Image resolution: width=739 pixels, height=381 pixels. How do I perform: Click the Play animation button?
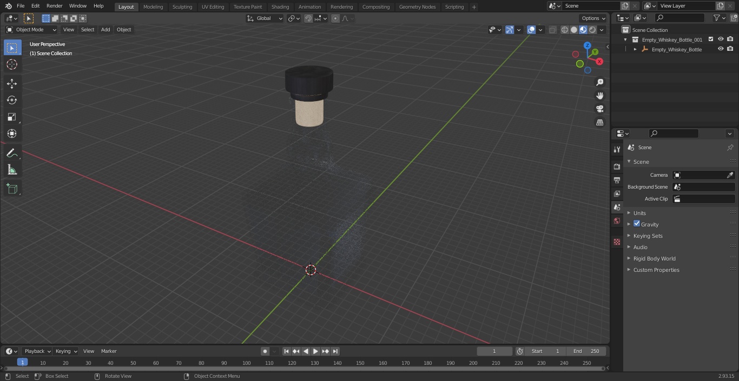pos(315,351)
